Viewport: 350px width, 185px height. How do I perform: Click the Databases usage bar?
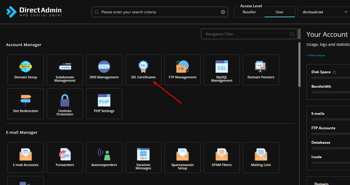pyautogui.click(x=331, y=148)
